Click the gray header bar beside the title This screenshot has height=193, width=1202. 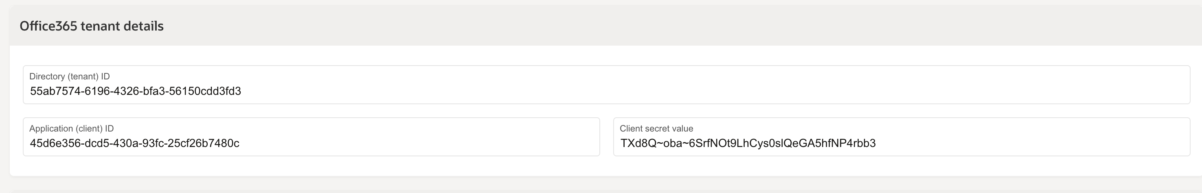[653, 26]
